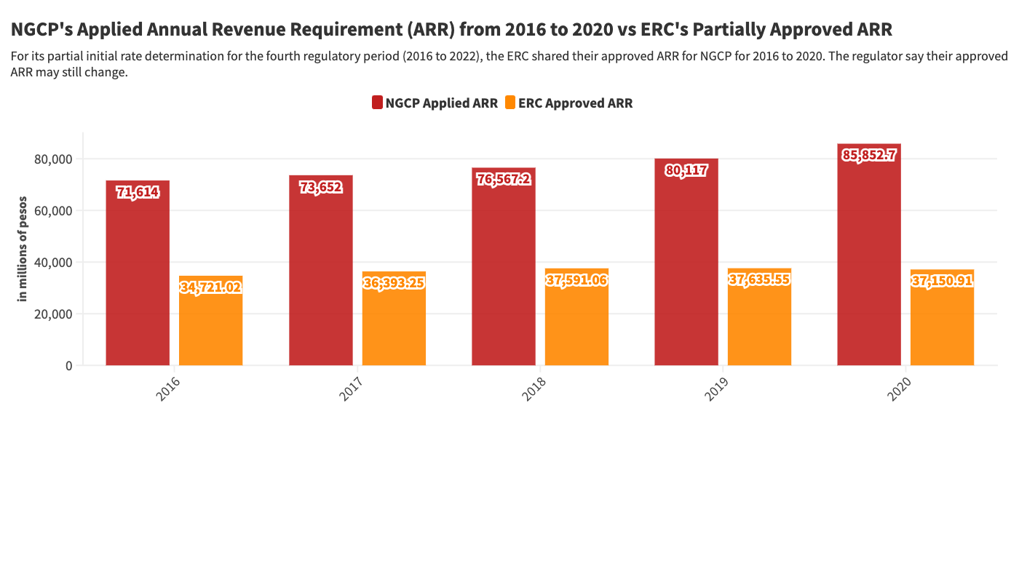Click the 37,591.06 value label
The height and width of the screenshot is (582, 1019).
tap(576, 280)
